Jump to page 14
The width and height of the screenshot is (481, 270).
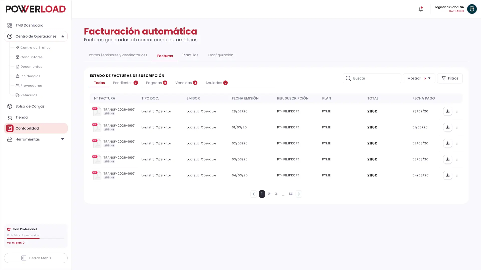291,194
